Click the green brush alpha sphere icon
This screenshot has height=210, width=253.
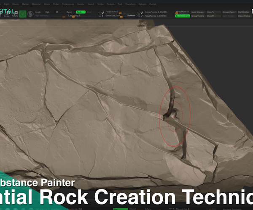(x=23, y=14)
